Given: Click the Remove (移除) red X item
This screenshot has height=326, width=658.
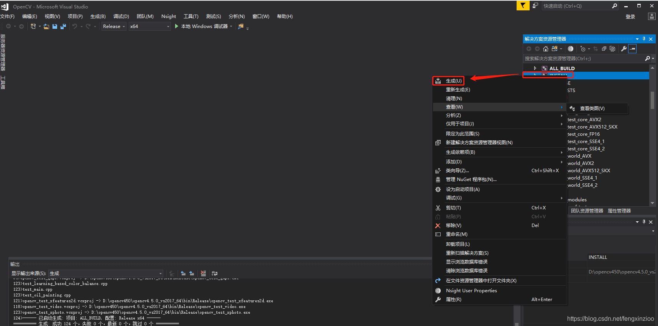Looking at the screenshot, I should (499, 226).
